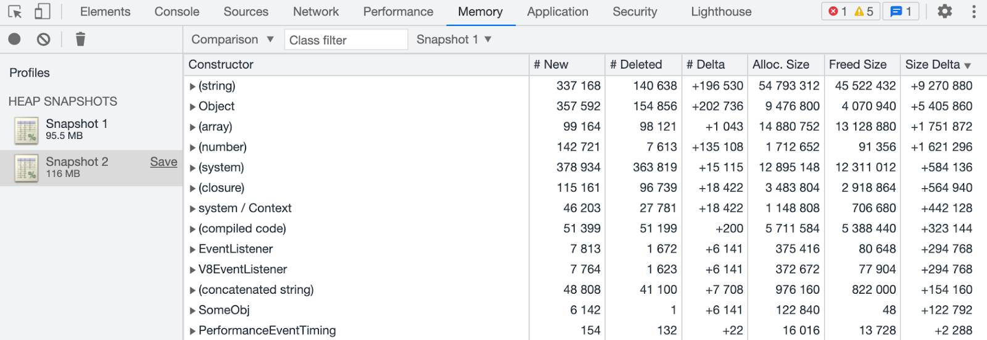Click the Snapshot 1 profile icon
Screen dimensions: 987x340
click(x=27, y=130)
